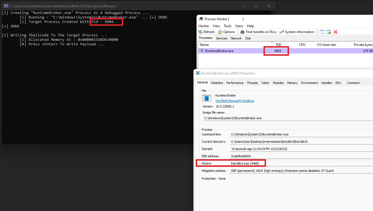Click the Find handles or DLLs binoculars icon

click(x=243, y=32)
